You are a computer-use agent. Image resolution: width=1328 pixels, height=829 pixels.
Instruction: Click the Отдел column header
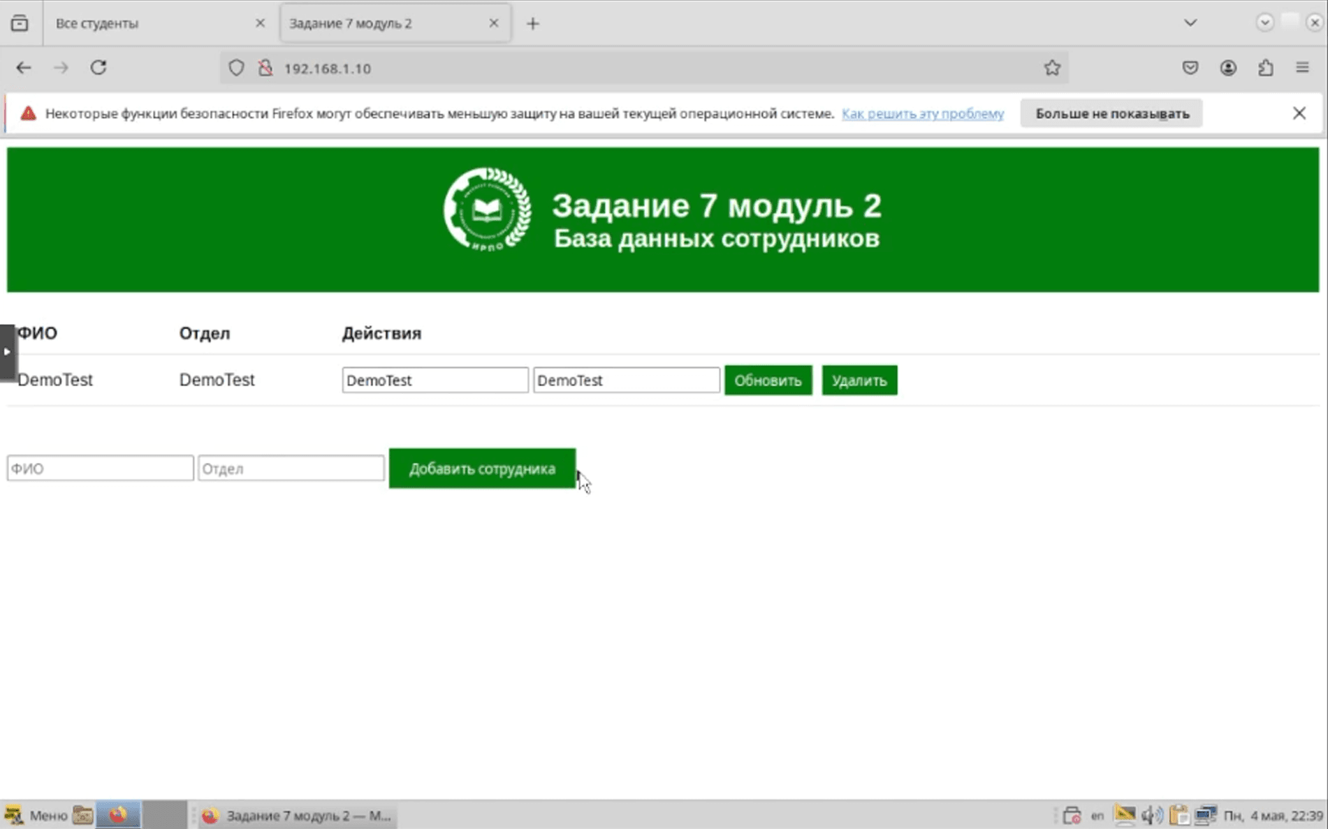coord(205,333)
